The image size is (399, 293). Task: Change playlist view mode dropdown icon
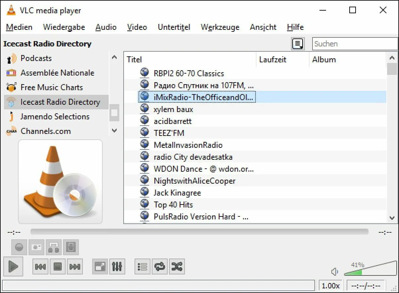[x=298, y=44]
